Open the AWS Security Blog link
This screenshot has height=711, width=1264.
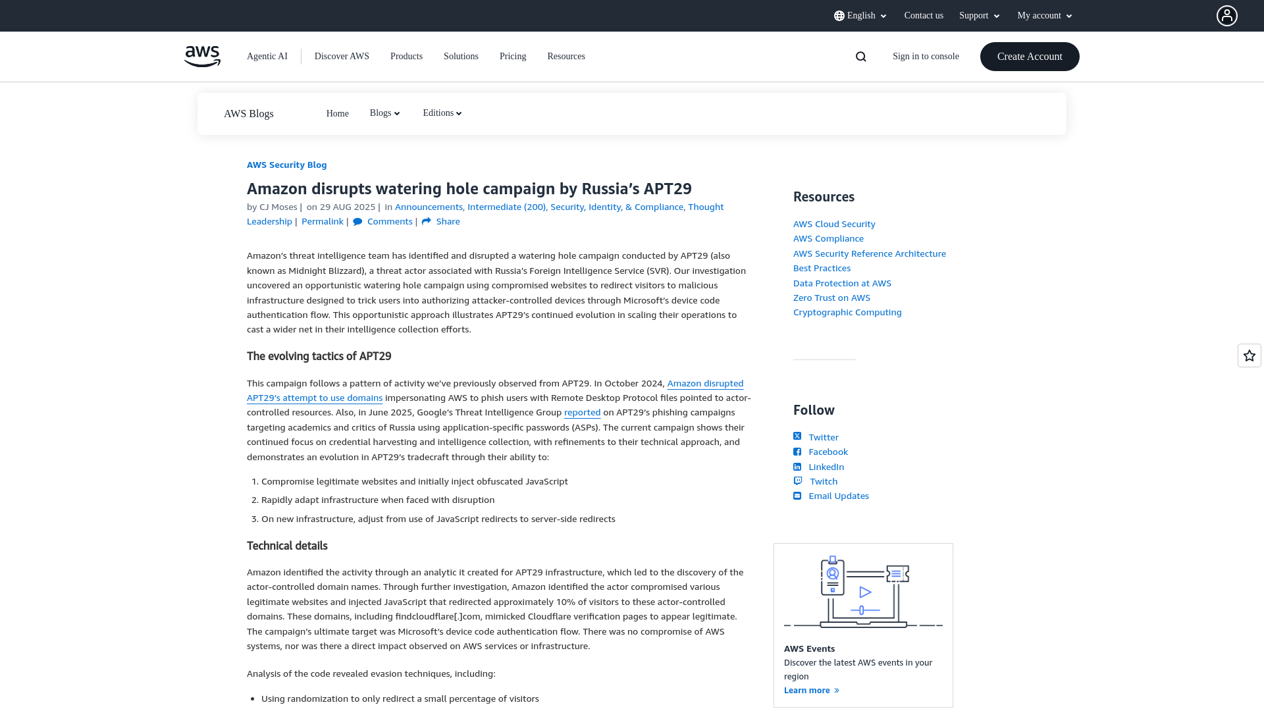[286, 165]
